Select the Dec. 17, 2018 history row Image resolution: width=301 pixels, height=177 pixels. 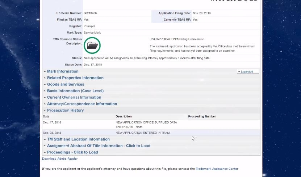[52, 123]
